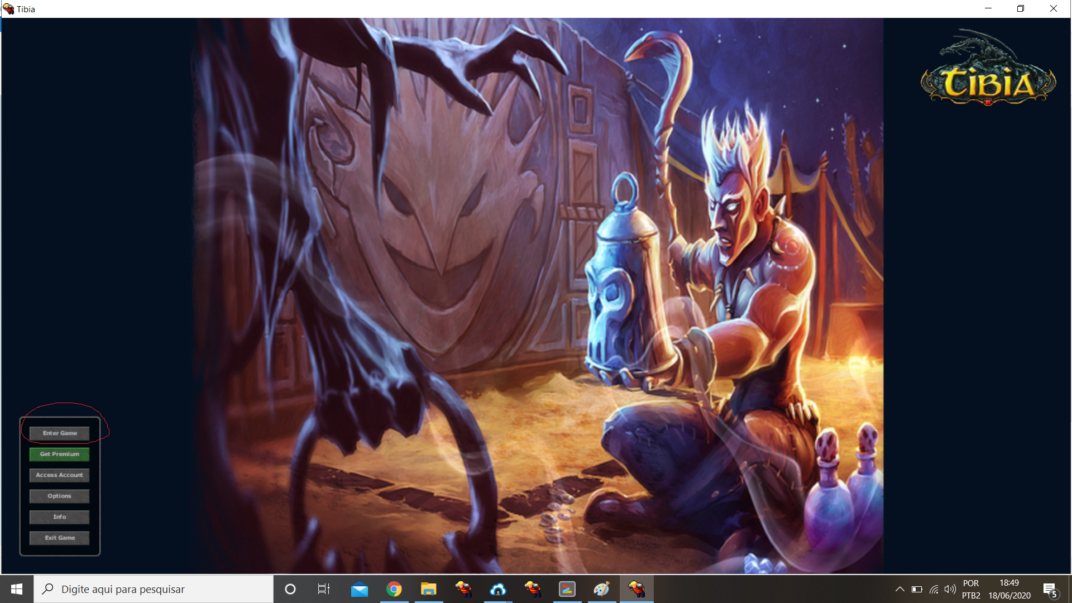
Task: Open the Wi-Fi network tray icon
Action: tap(934, 589)
